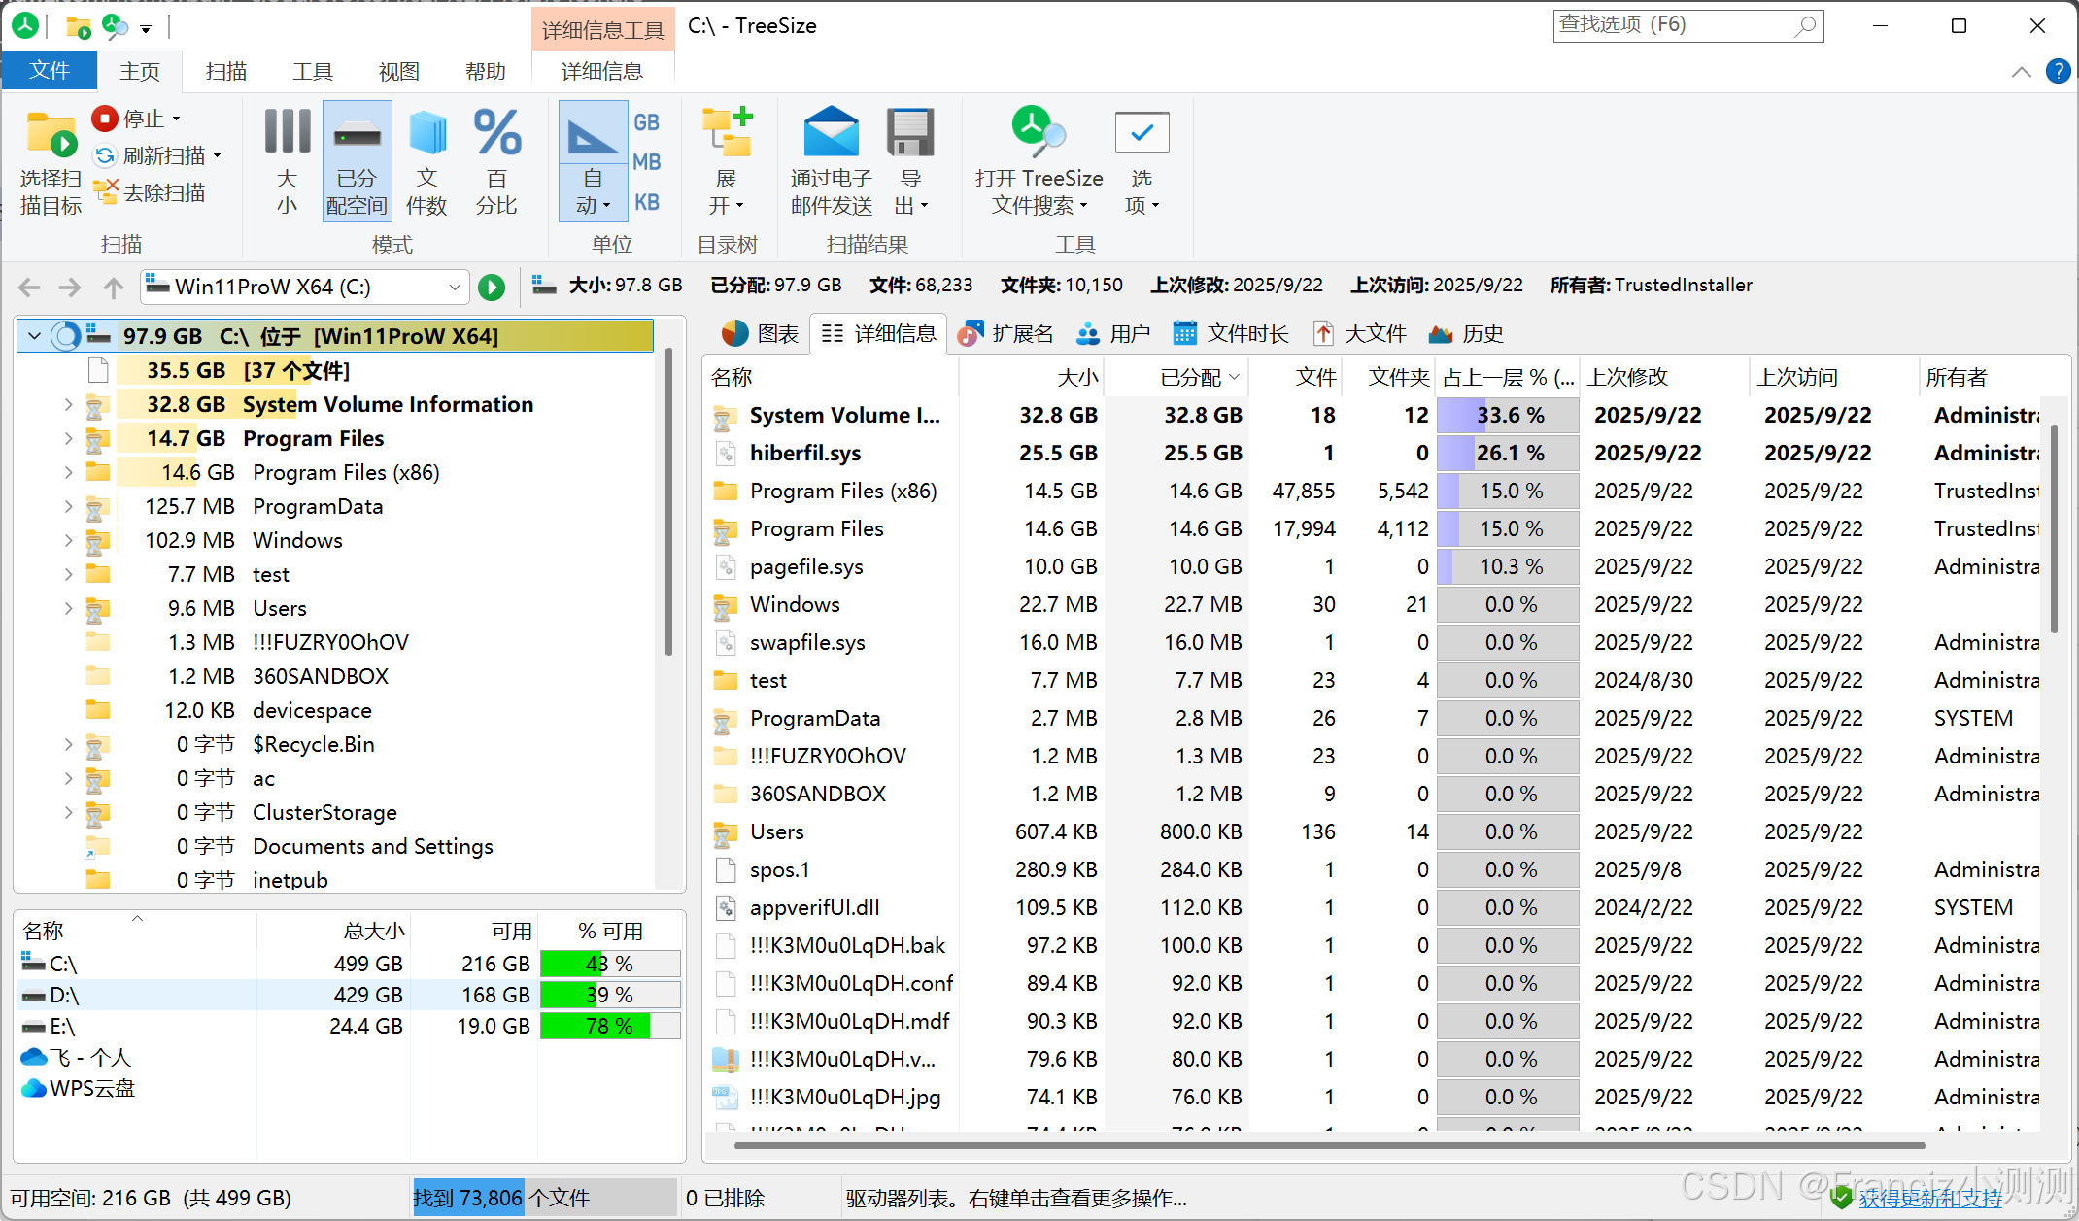Sort by the 名称 column header
The image size is (2079, 1221).
(x=832, y=377)
